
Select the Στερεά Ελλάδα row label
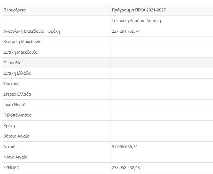(x=17, y=94)
